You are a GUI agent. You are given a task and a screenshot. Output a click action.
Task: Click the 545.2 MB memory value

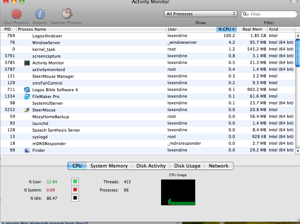[256, 49]
